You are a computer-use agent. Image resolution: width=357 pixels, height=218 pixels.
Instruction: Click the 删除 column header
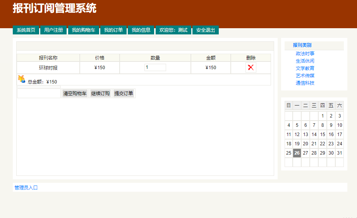[x=251, y=58]
